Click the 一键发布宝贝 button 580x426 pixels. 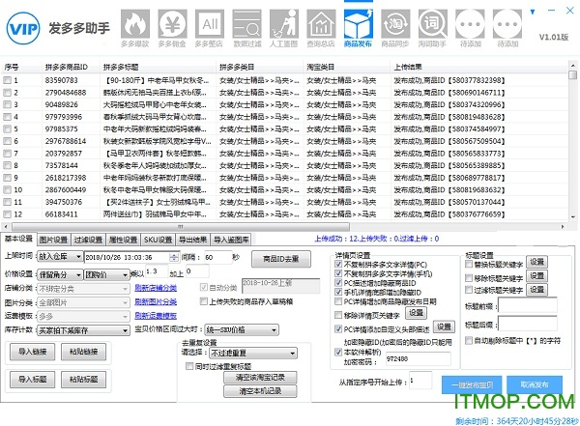point(472,385)
